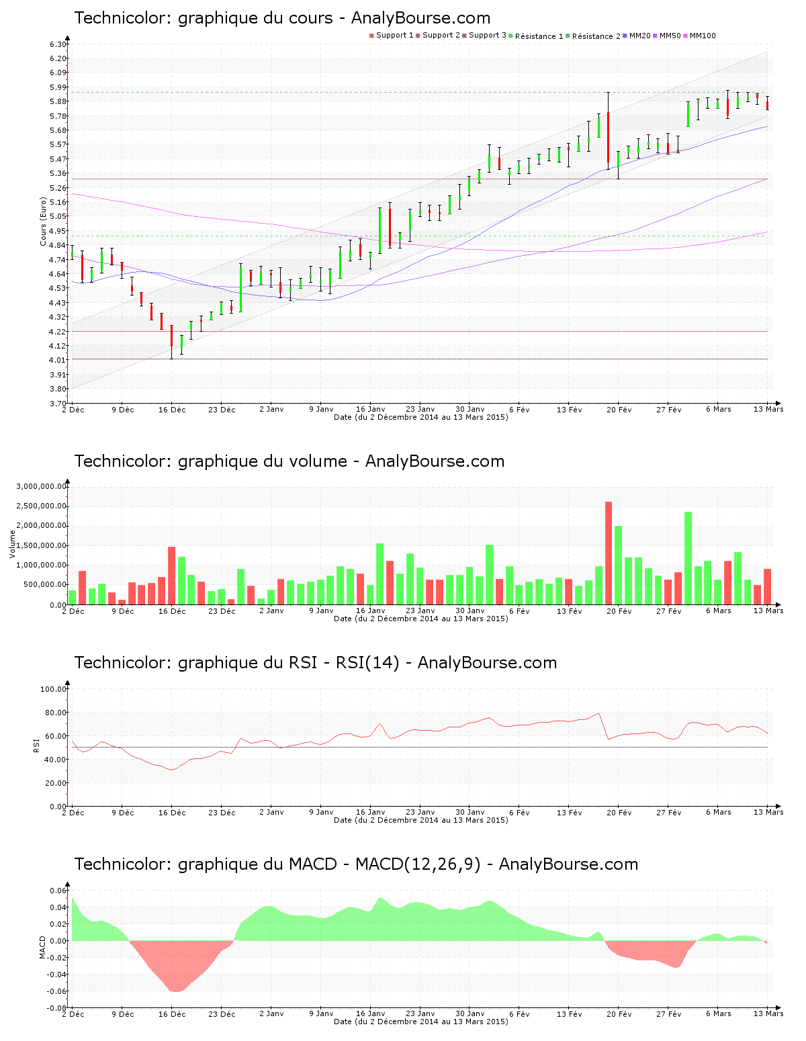Select the 'Support 3' legend label
This screenshot has width=806, height=1041.
488,36
